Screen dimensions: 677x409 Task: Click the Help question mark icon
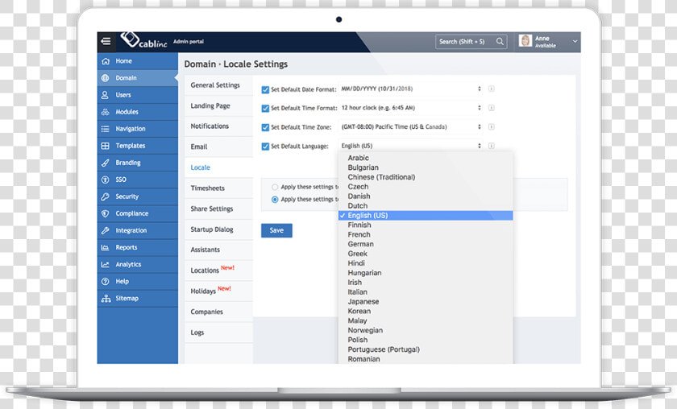click(x=105, y=281)
